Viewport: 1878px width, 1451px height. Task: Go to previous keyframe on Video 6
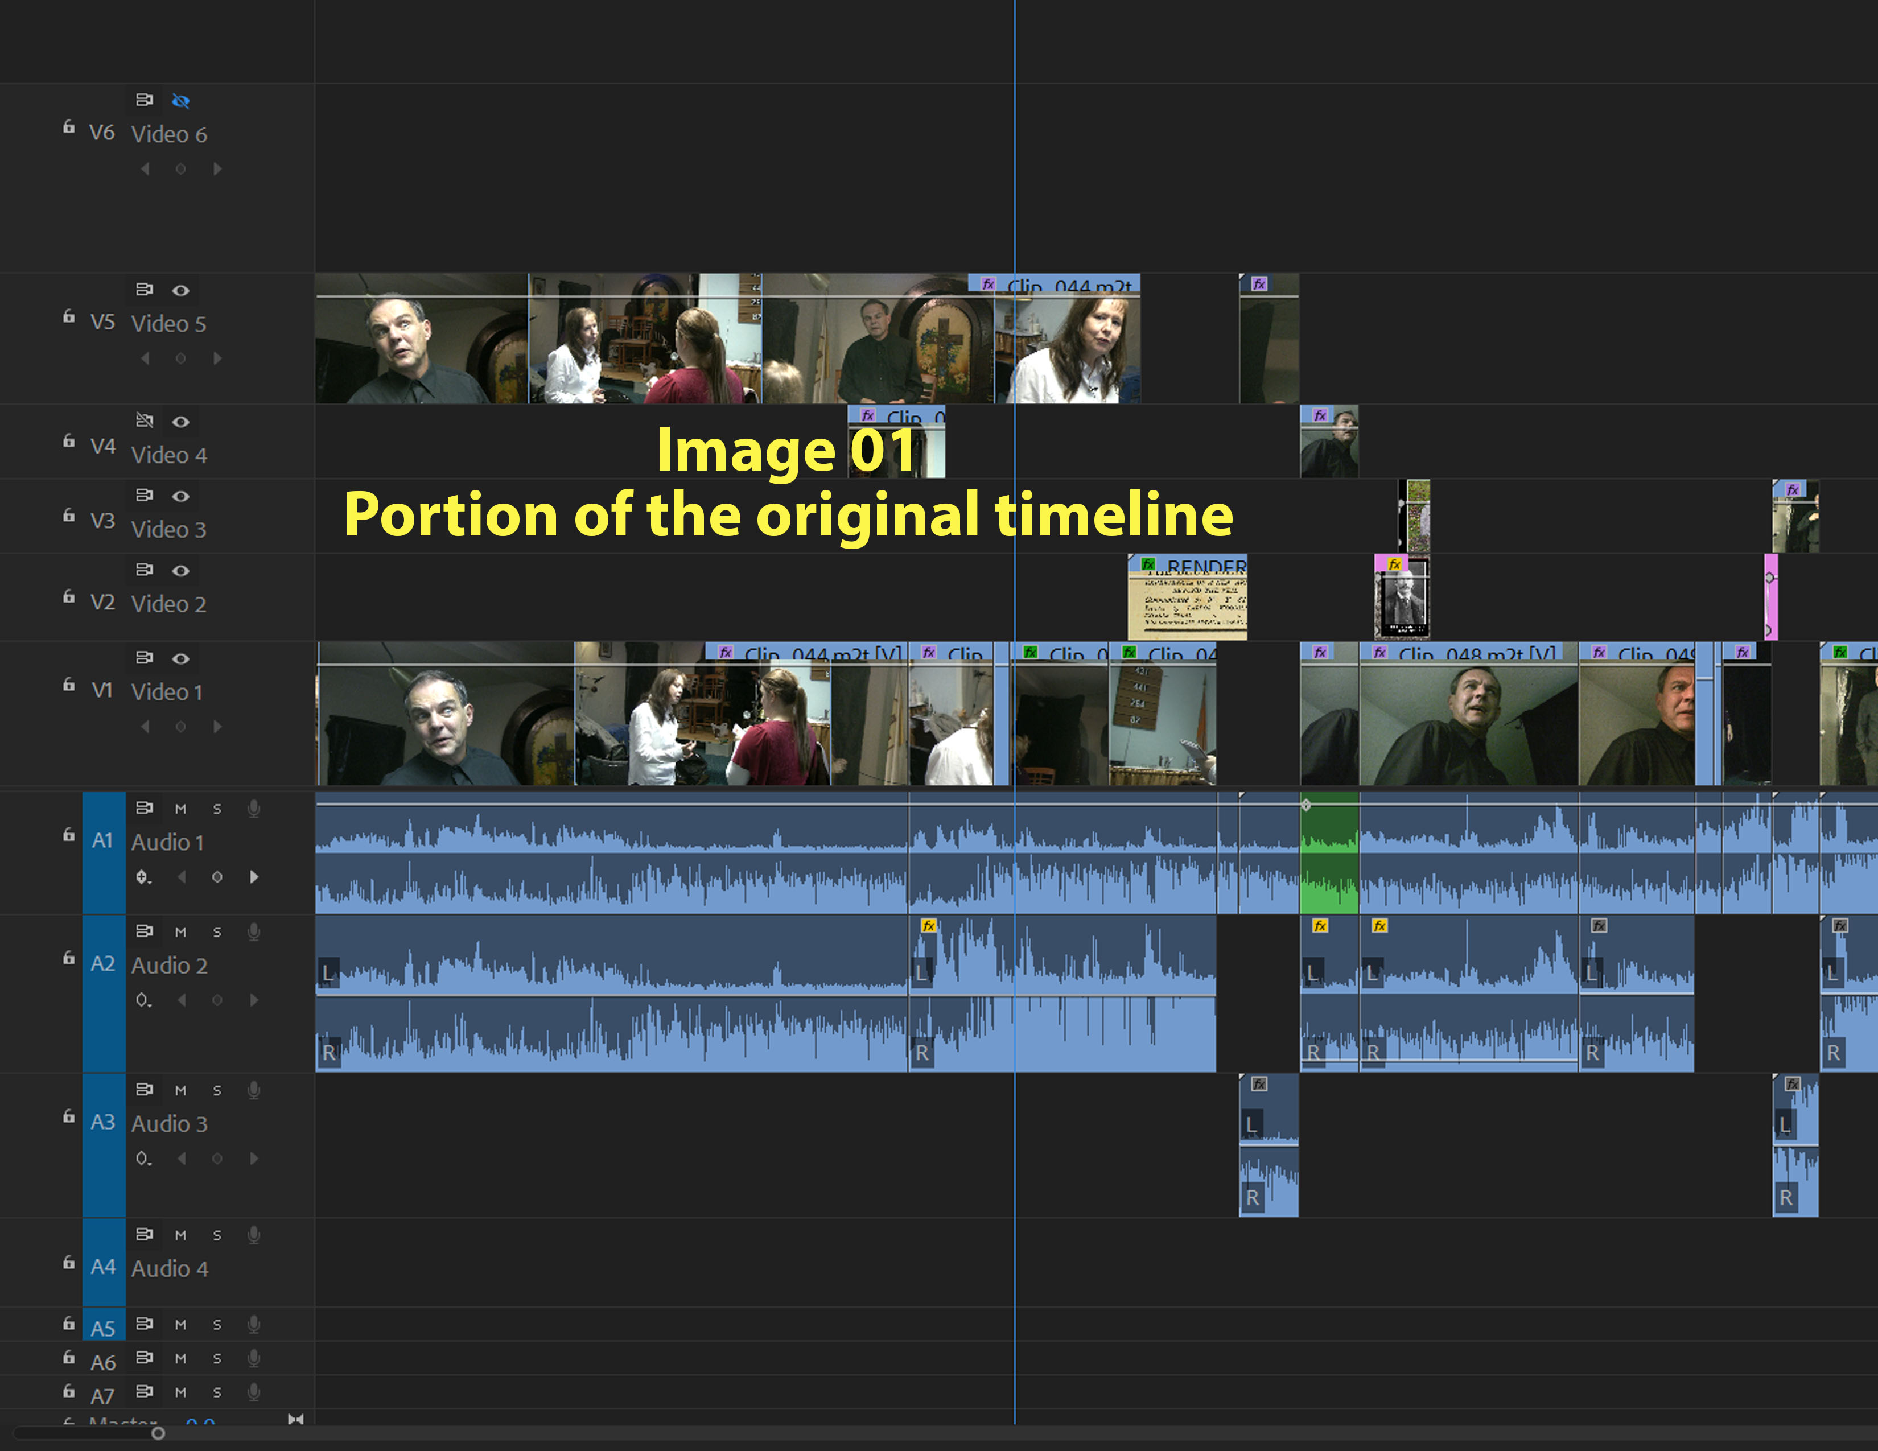145,170
